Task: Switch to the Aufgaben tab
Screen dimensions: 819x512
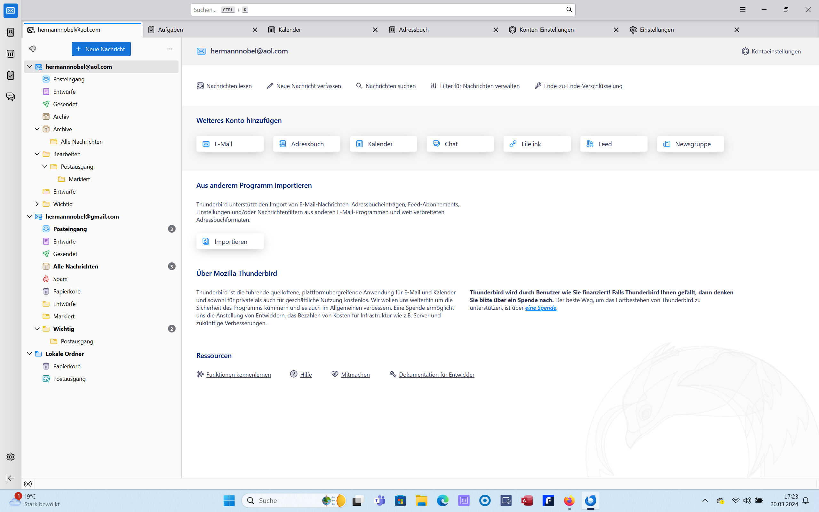Action: pos(203,30)
